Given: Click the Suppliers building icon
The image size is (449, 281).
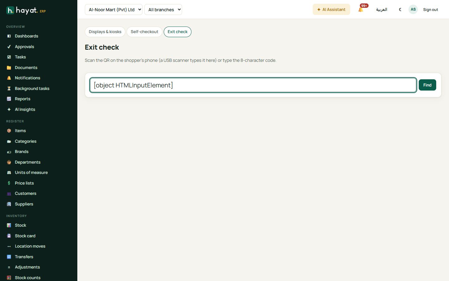Looking at the screenshot, I should tap(9, 204).
